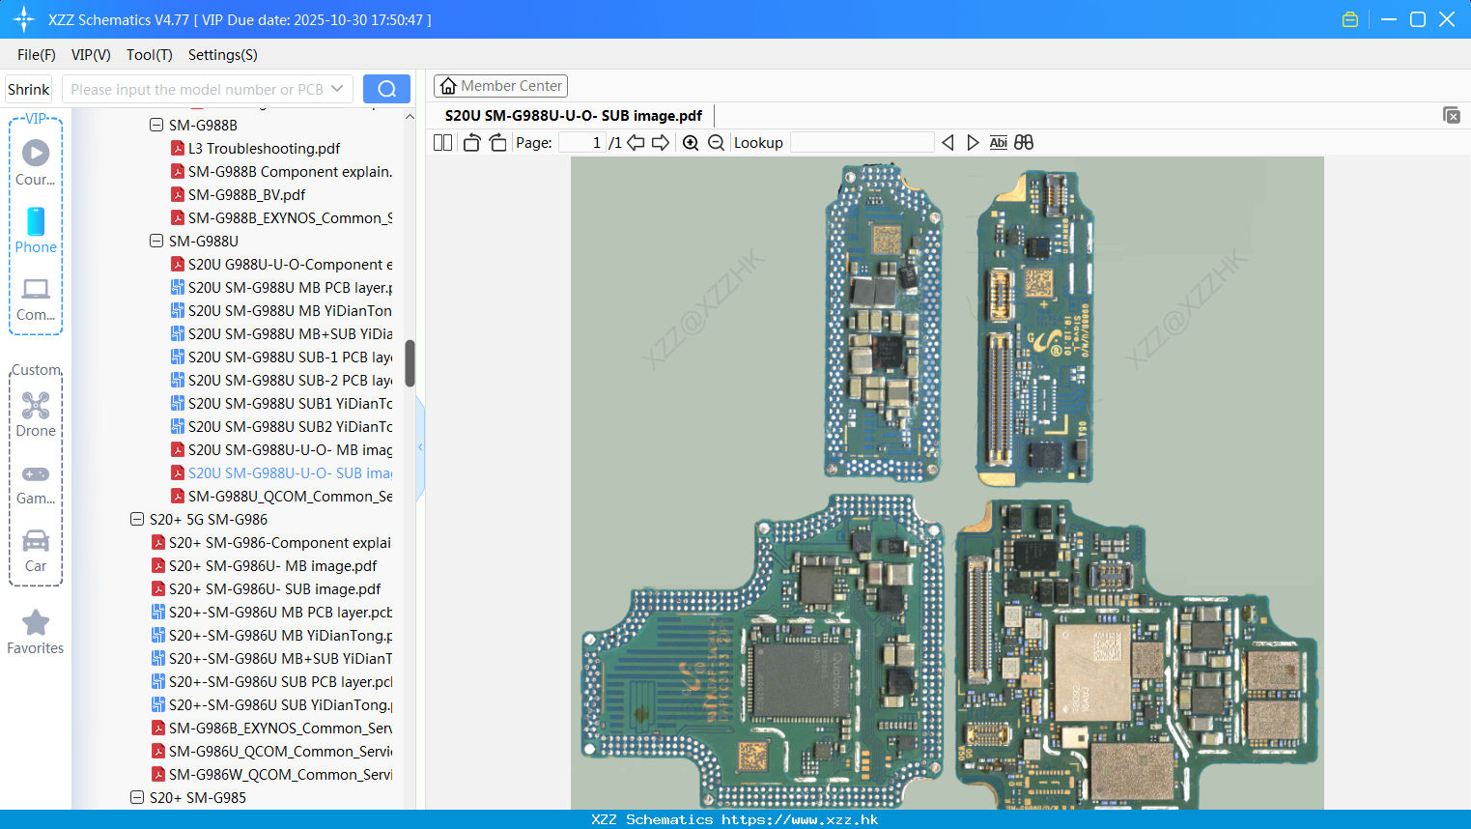Zoom out of the PDF

[x=716, y=143]
